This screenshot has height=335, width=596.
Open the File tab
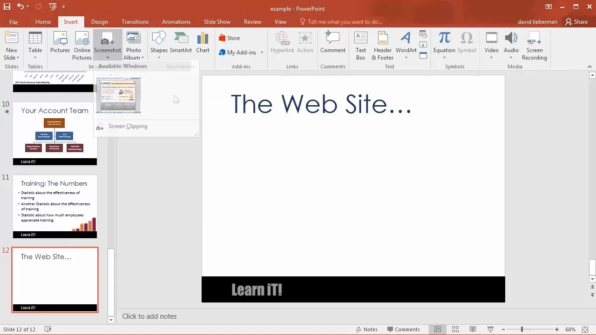pos(14,22)
